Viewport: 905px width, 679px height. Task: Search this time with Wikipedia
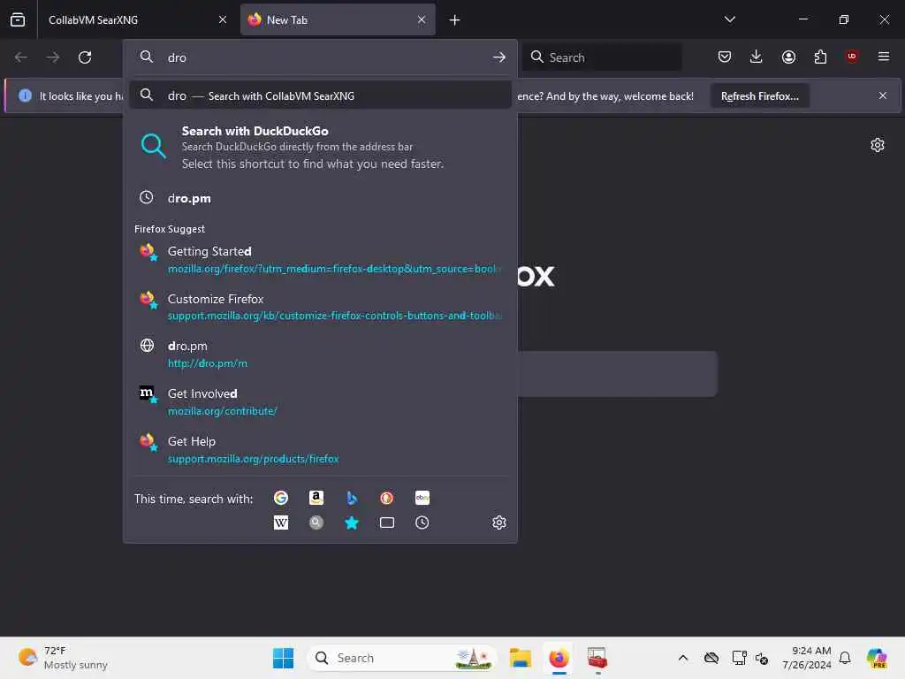coord(281,523)
